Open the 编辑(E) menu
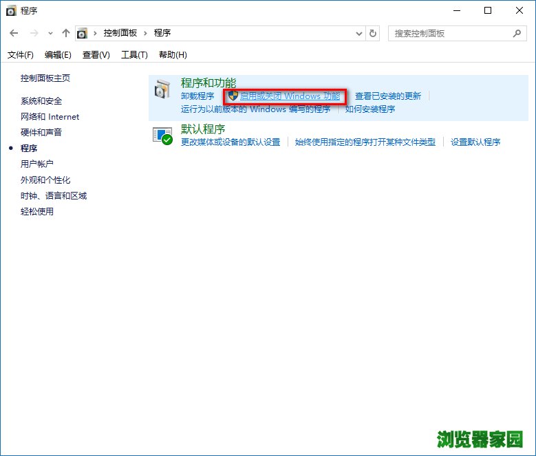The height and width of the screenshot is (456, 536). pyautogui.click(x=58, y=54)
